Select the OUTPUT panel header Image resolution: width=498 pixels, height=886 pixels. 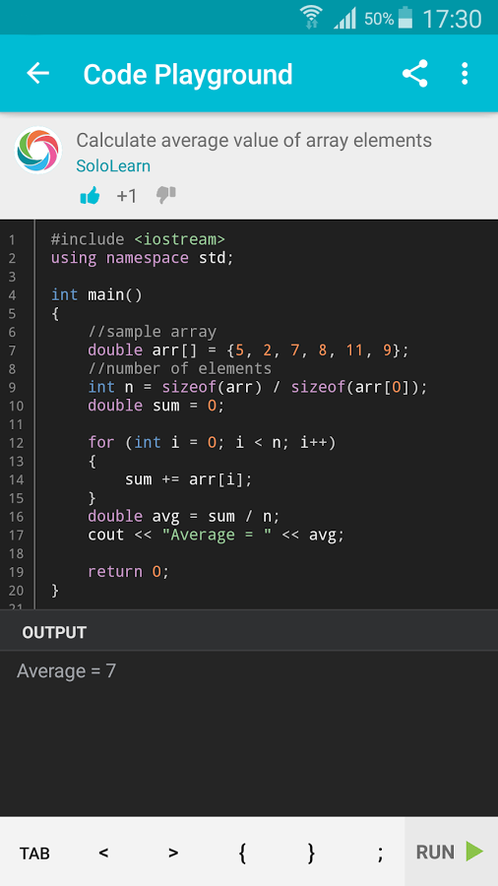click(x=249, y=632)
